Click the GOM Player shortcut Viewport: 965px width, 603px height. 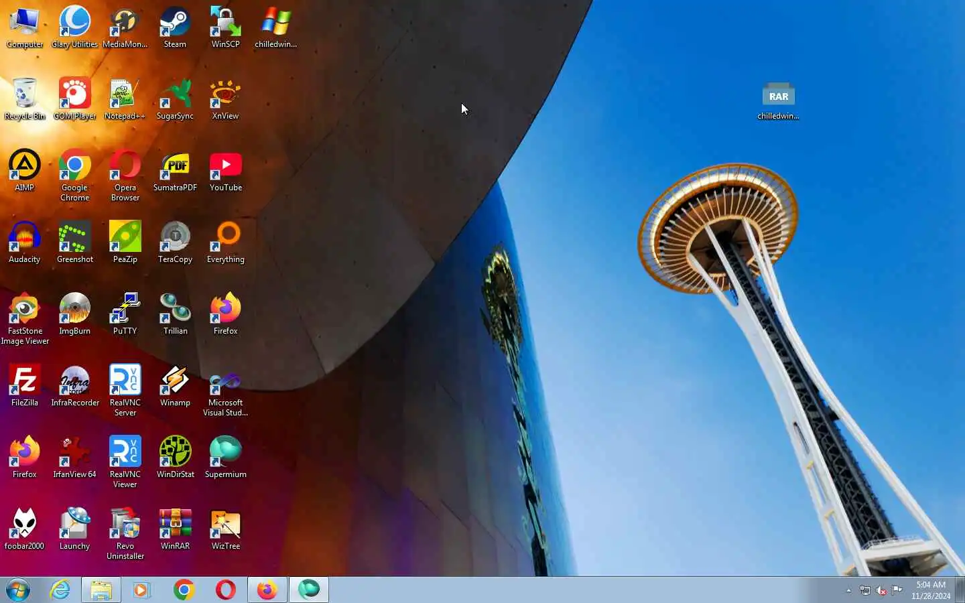tap(75, 98)
